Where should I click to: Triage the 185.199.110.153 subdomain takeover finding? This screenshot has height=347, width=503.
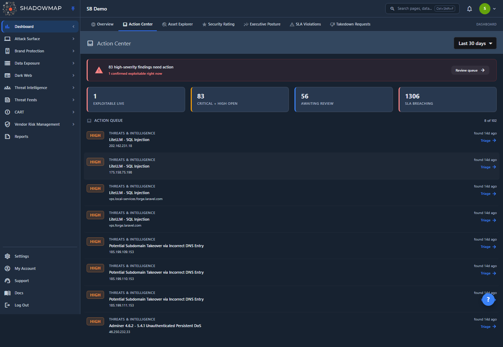[x=488, y=273]
